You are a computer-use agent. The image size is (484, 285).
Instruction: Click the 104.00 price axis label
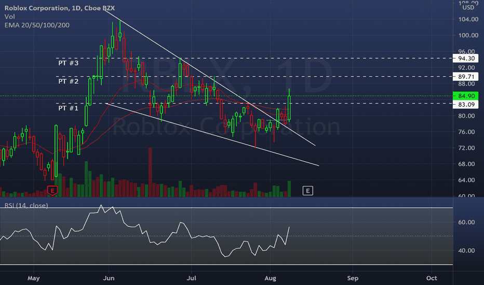click(468, 19)
